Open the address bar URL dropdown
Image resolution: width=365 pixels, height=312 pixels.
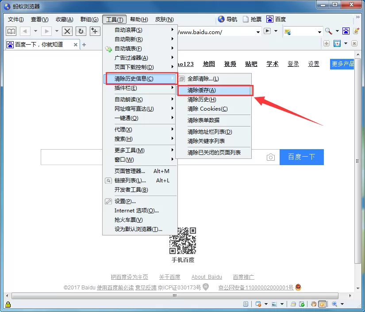(x=258, y=32)
